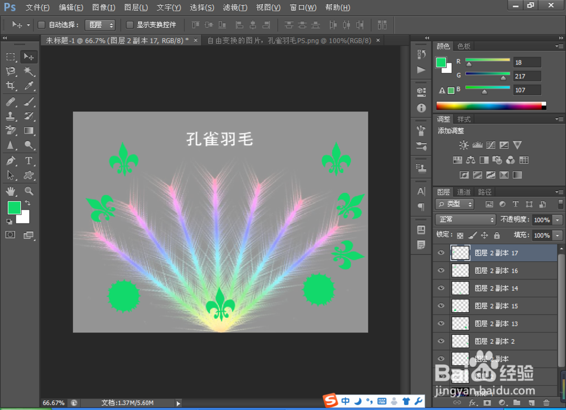
Task: Delete the selected layer via trash icon
Action: 546,403
